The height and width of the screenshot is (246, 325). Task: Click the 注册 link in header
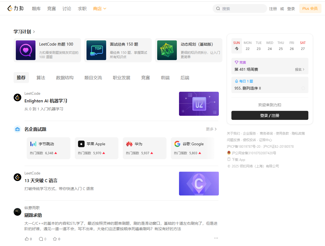273,9
